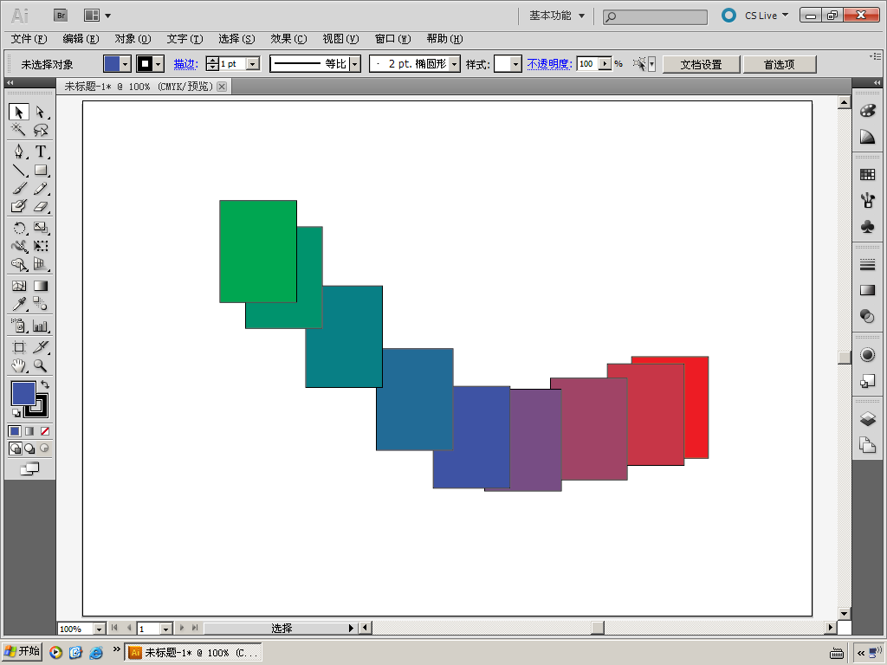Open the Swatches panel icon

tap(867, 175)
